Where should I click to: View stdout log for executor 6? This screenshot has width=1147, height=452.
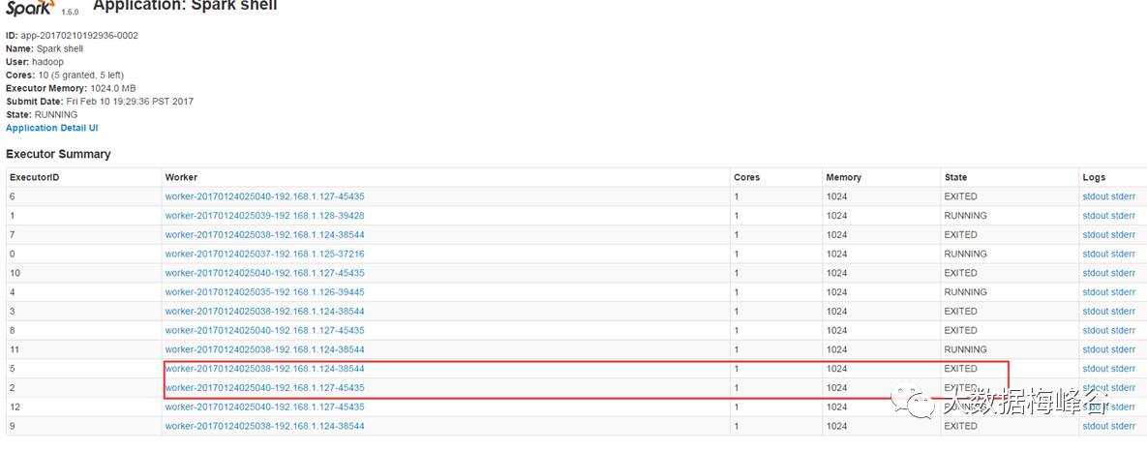tap(1095, 196)
